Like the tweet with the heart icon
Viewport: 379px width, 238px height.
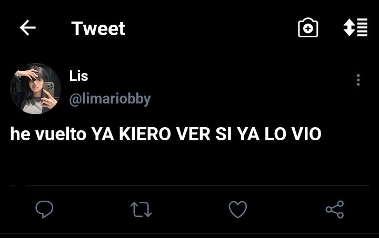[x=238, y=209]
